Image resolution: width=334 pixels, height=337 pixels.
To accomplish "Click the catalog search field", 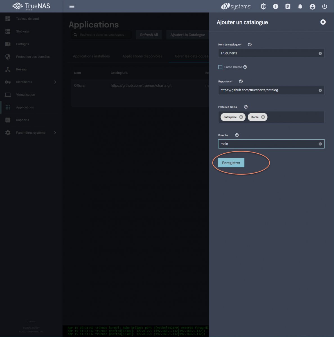I will click(x=101, y=35).
